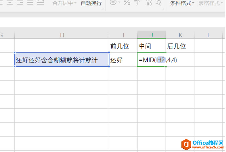The image size is (226, 152).
Task: Expand the currency format dropdown arrow
Action: click(119, 2)
